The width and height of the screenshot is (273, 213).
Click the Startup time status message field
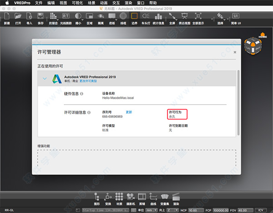click(x=106, y=210)
